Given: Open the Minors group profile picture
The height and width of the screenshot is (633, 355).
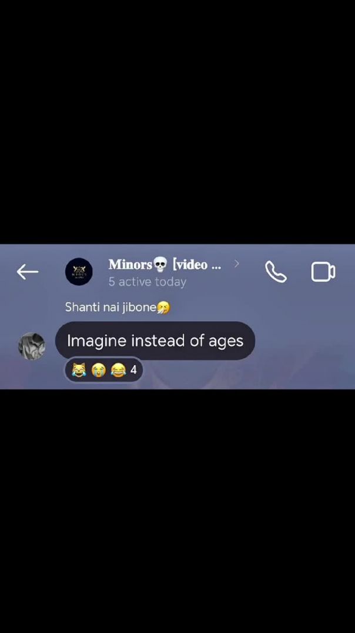Looking at the screenshot, I should (x=79, y=272).
